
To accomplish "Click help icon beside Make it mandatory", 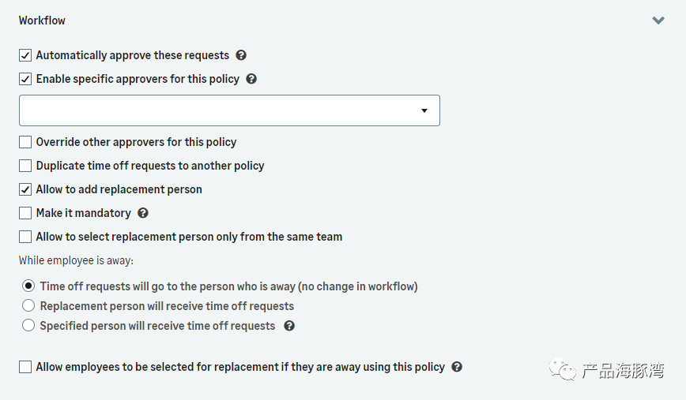I will 143,213.
